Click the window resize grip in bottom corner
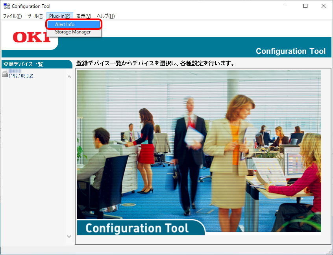 click(329, 251)
